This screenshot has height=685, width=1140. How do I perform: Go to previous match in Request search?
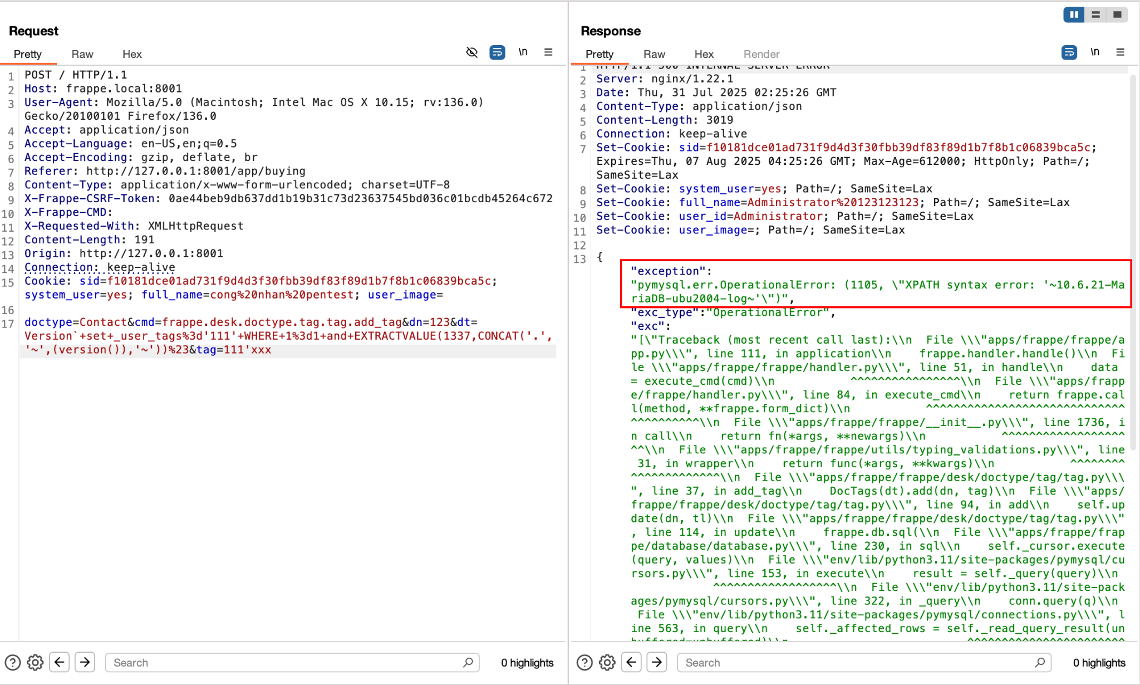coord(60,662)
